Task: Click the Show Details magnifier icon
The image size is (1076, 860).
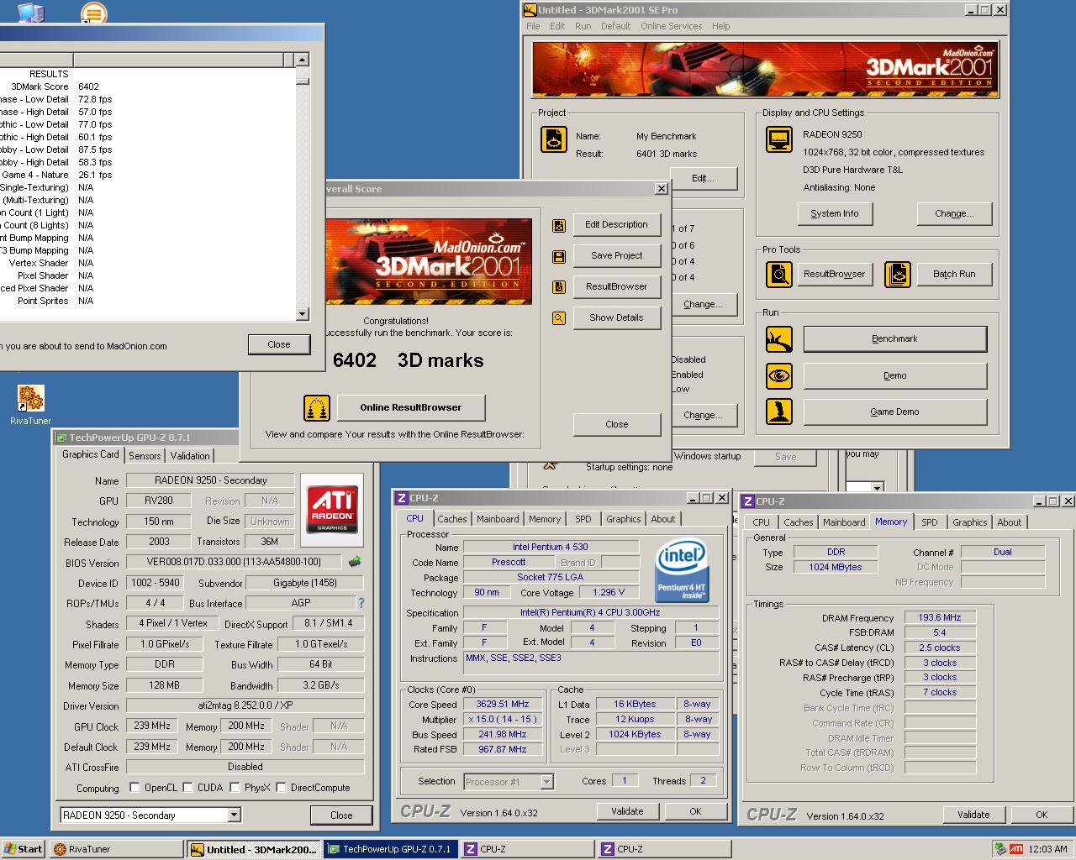Action: [x=559, y=318]
